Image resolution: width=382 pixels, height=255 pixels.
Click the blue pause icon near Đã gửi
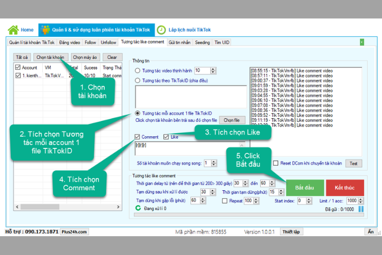tap(361, 209)
